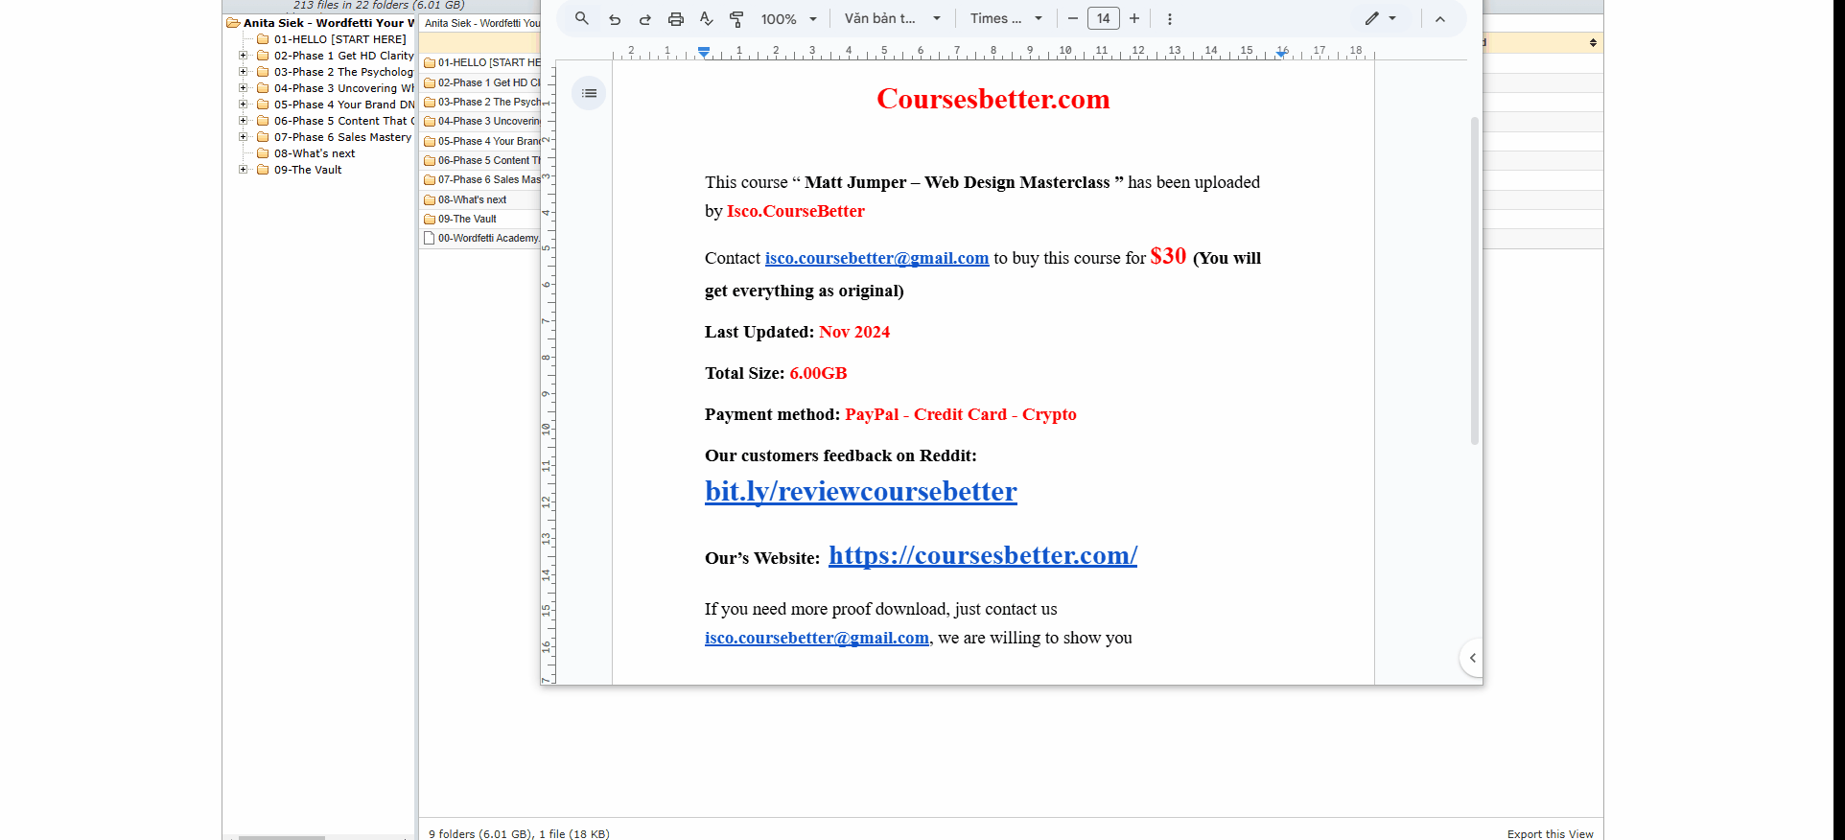Click the 09-The Vault folder icon in file list
Viewport: 1845px width, 840px height.
coord(430,220)
